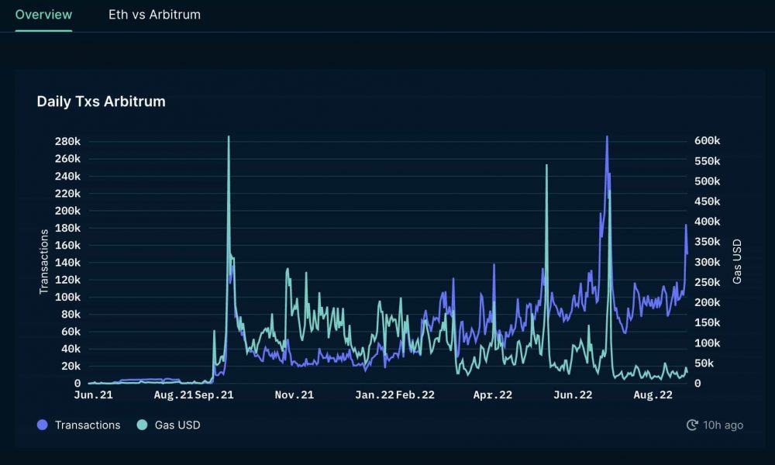The image size is (775, 465).
Task: Click the 'Aug.21' x-axis label
Action: [x=173, y=394]
